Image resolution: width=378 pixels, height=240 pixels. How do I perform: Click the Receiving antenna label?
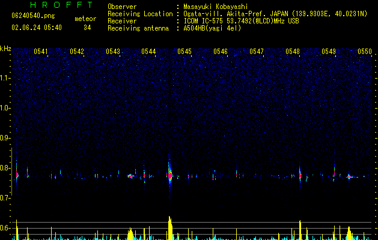pos(138,28)
